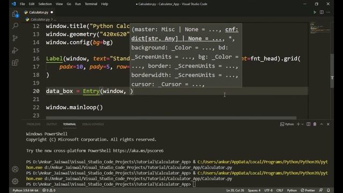Open Source Control view
The image size is (343, 193).
(x=15, y=38)
